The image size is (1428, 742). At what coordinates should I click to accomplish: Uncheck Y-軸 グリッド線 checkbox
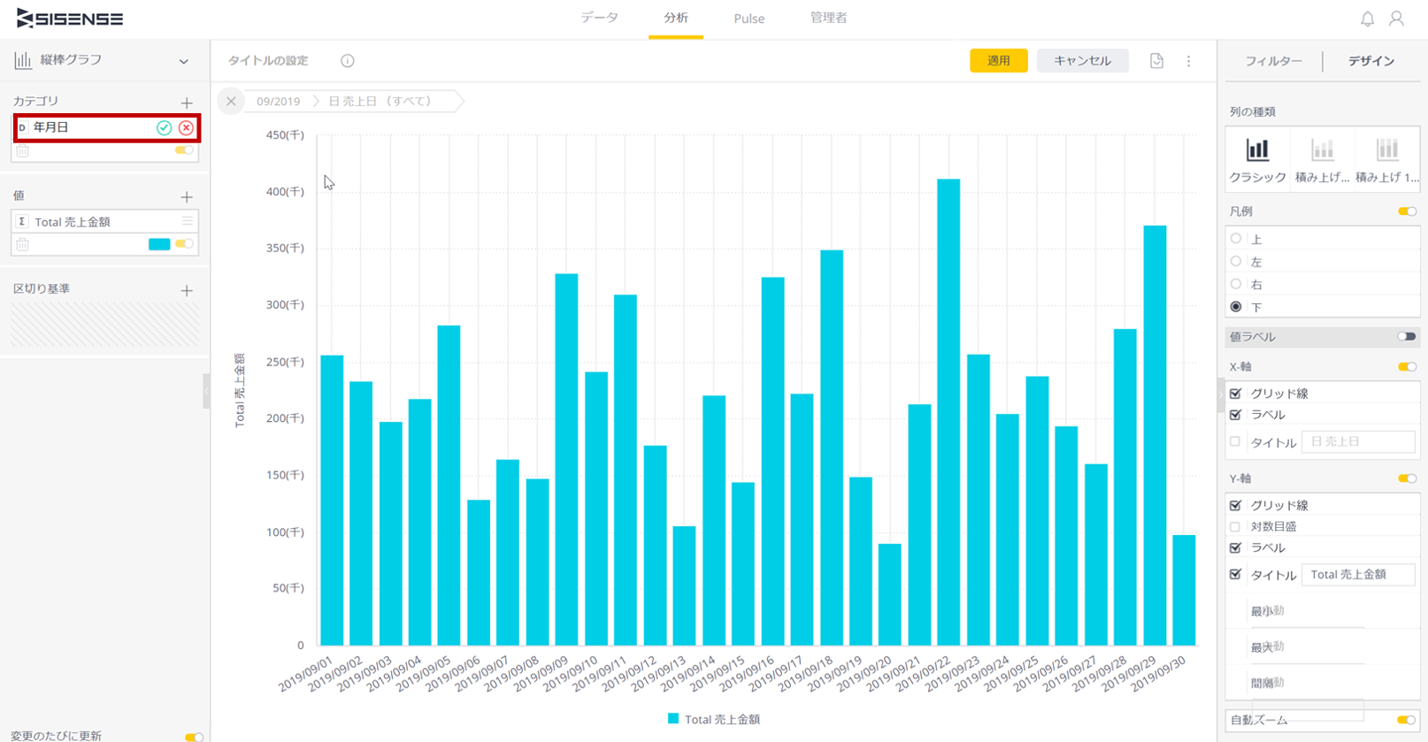(x=1236, y=506)
